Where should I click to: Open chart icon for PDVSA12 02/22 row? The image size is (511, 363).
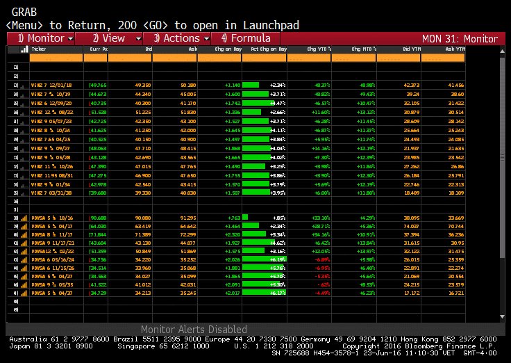pos(24,252)
